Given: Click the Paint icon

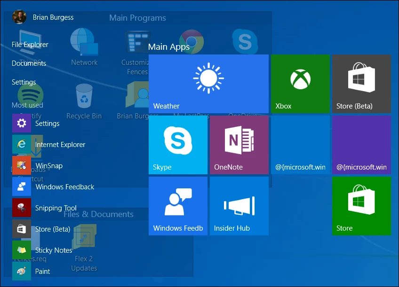Looking at the screenshot, I should coord(22,271).
